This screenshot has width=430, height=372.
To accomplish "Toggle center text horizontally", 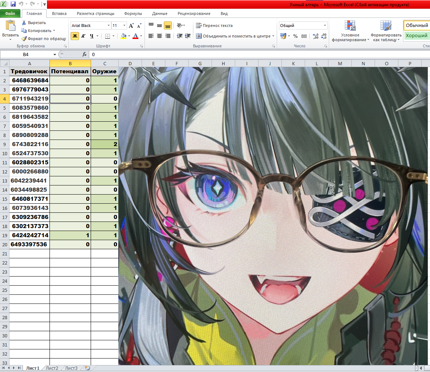I will point(159,36).
